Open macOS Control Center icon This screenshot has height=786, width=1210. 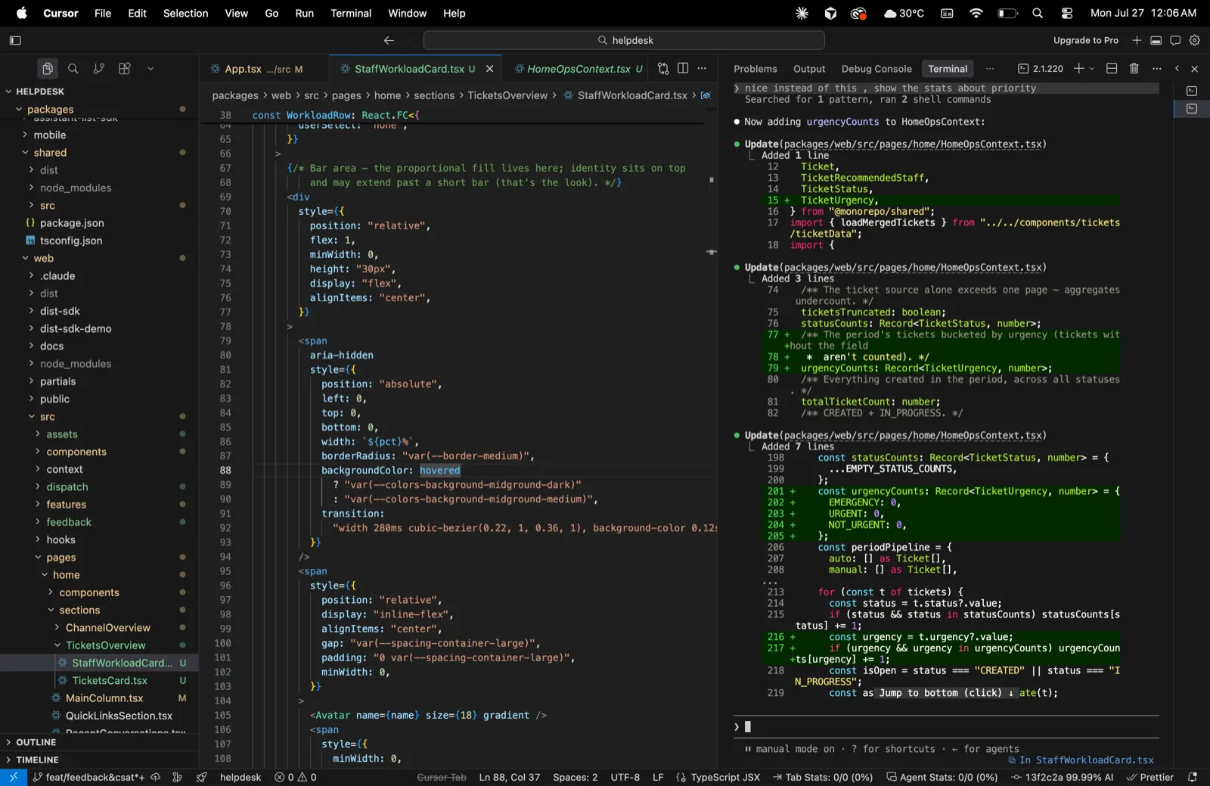click(x=1067, y=13)
